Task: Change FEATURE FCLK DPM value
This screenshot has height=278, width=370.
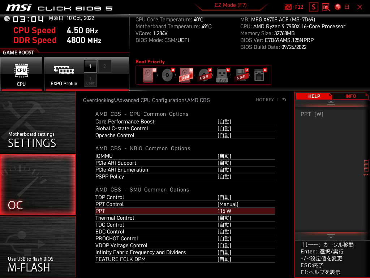Action: click(185, 259)
